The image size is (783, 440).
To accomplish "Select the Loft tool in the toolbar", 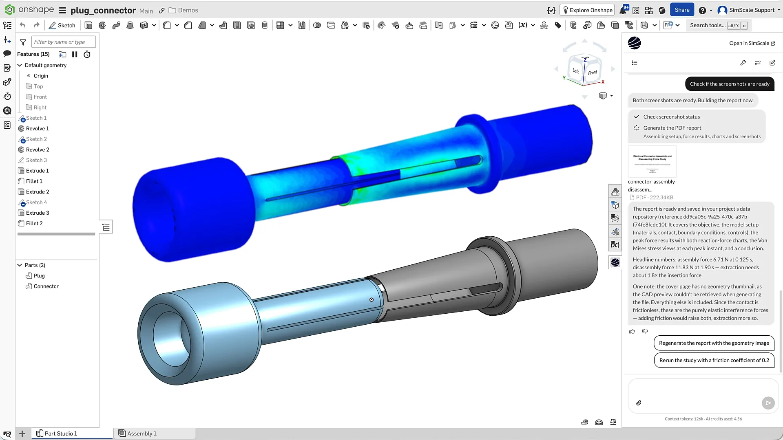I will 130,25.
